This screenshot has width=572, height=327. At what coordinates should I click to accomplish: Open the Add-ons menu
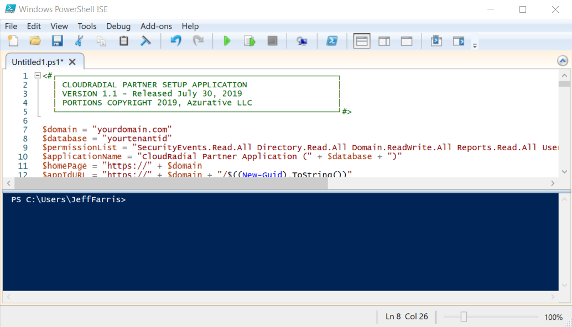click(156, 26)
